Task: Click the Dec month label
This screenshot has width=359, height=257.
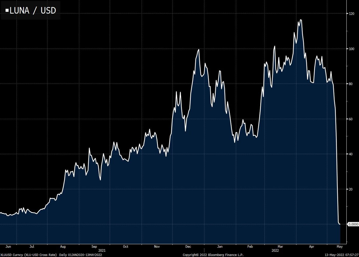Action: pyautogui.click(x=188, y=247)
